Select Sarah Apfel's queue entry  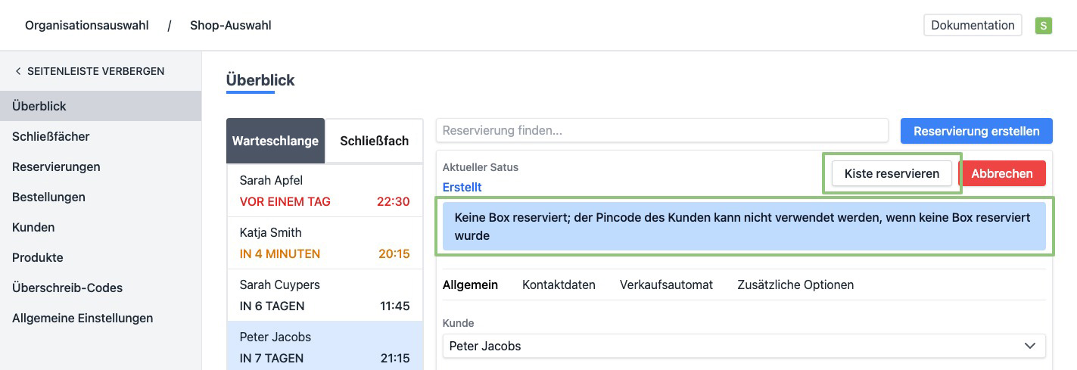(x=324, y=191)
